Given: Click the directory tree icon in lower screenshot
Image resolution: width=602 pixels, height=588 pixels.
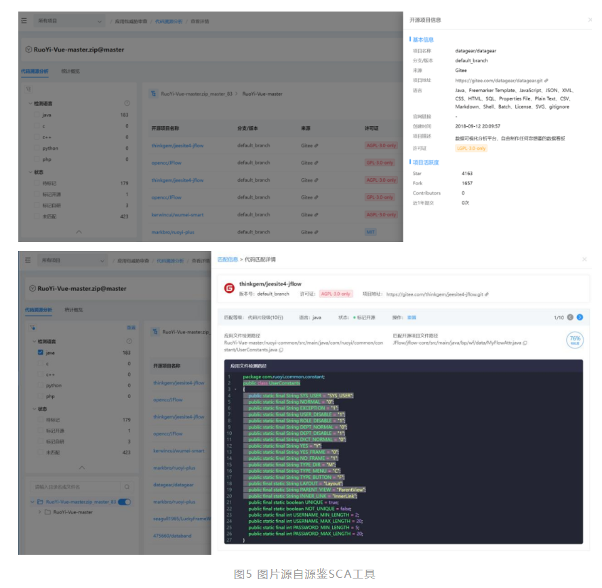Looking at the screenshot, I should coord(155,332).
